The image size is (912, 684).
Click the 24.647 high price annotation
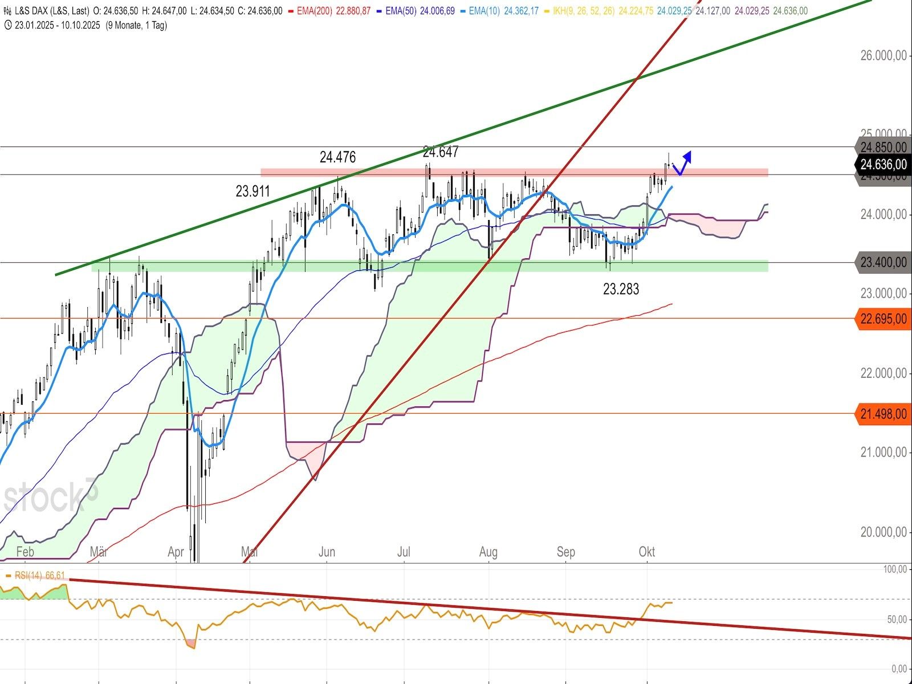click(x=440, y=152)
